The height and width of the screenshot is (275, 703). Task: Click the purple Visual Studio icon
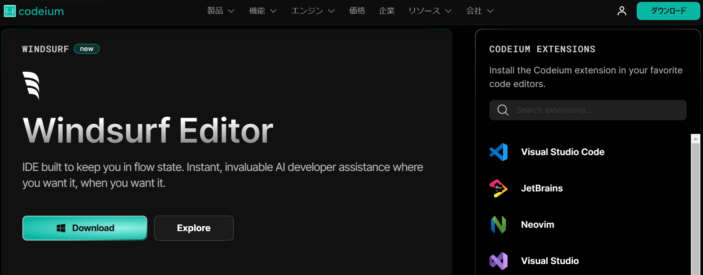click(498, 261)
